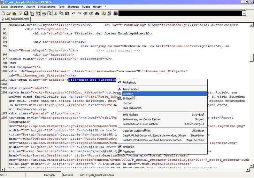Click the vertical scrollbar thumb
Screen dimensions: 254x178
[x=252, y=58]
